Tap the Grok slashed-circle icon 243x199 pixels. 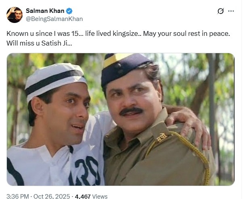click(220, 11)
